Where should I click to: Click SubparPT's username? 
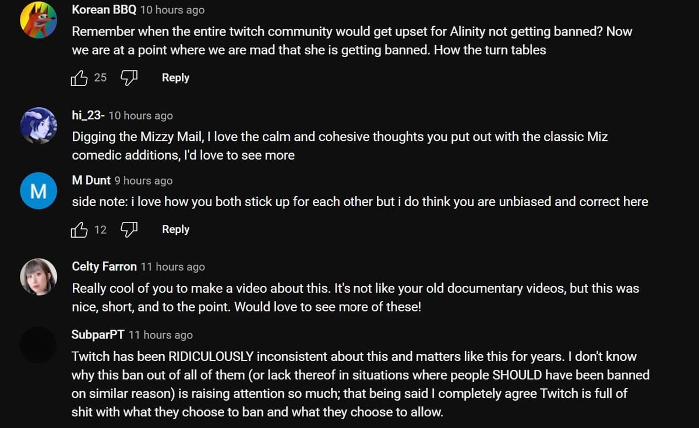tap(97, 335)
